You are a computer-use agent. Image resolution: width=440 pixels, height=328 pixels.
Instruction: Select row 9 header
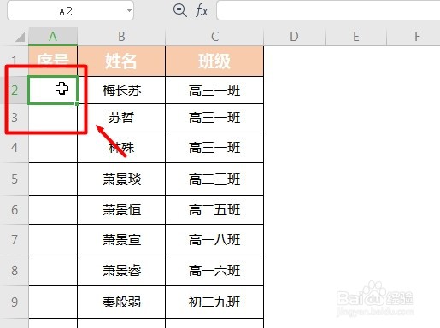pos(15,302)
